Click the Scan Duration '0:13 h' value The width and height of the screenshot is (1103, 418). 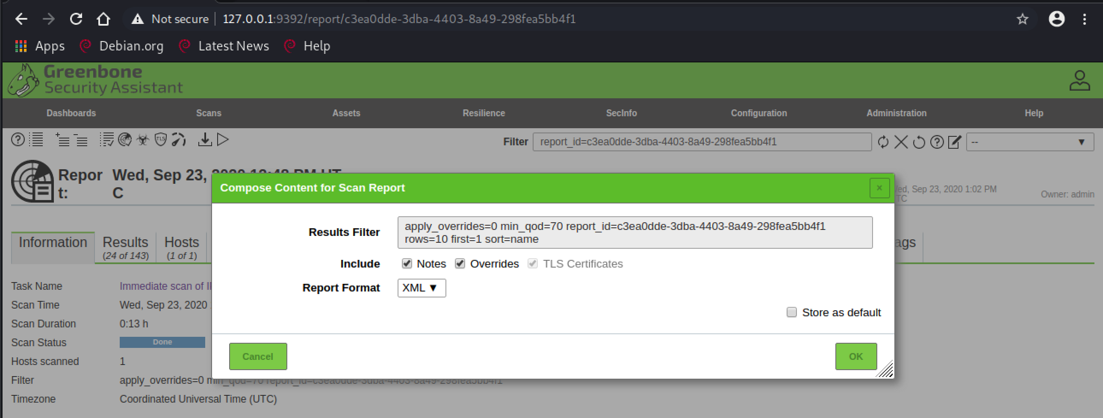(134, 324)
